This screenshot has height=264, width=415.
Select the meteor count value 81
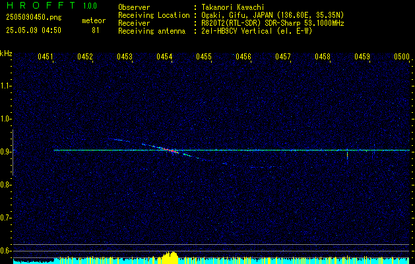tap(96, 30)
